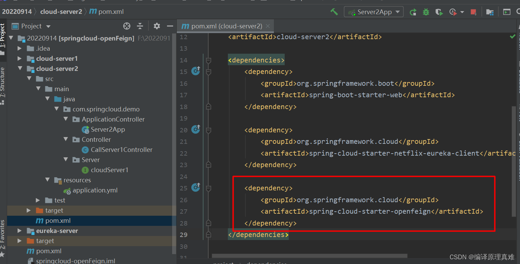Click the editor horizontal scrollbar
520x264 pixels.
(309, 256)
